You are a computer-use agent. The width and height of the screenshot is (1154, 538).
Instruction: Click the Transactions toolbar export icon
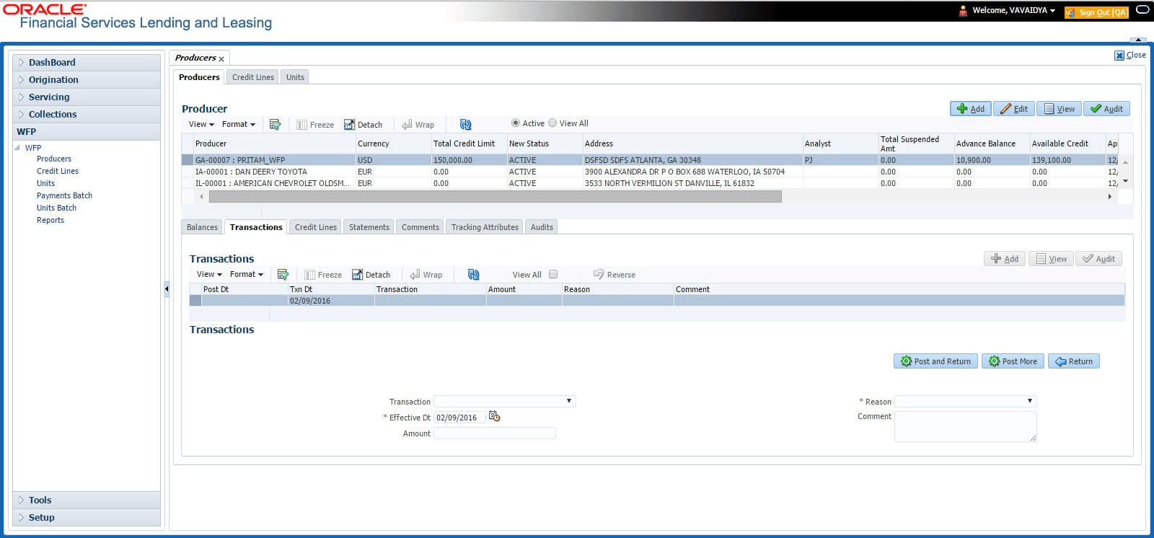tap(283, 275)
